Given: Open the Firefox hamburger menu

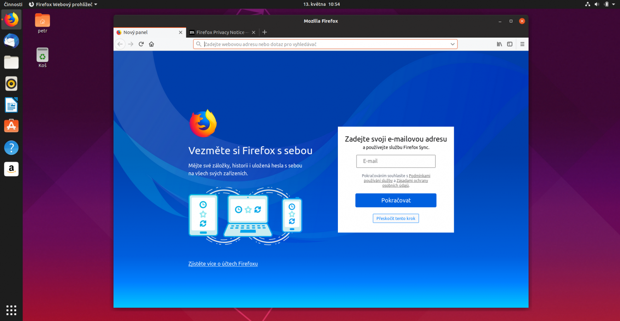Looking at the screenshot, I should [x=522, y=44].
